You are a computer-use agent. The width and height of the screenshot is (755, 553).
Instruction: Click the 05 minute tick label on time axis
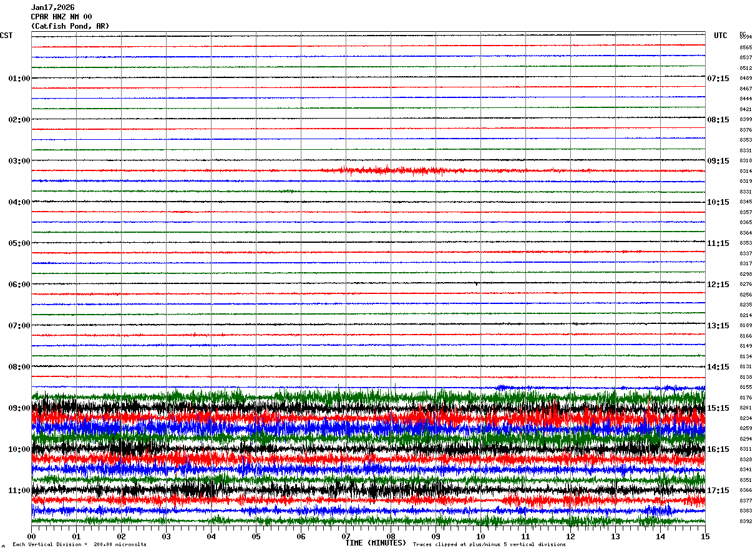[256, 536]
